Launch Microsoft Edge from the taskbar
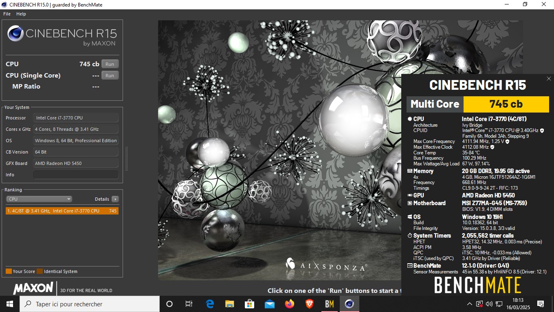554x312 pixels. 210,304
